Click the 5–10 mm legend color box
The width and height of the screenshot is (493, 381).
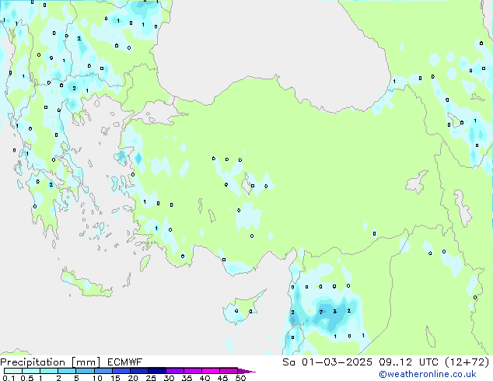[x=85, y=371]
